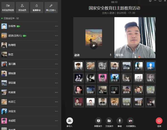Open the 添加成员 add member option
Image resolution: width=167 pixels, height=130 pixels.
(x=22, y=7)
